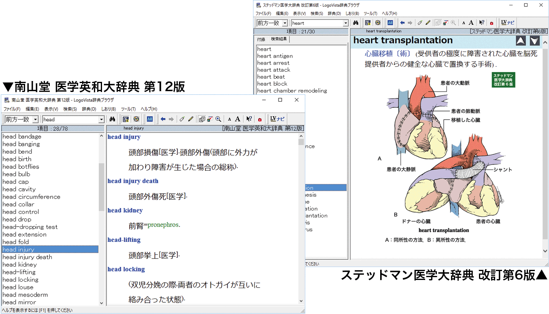Select the yellow pencil icon in Nanzando toolbar

pyautogui.click(x=191, y=119)
